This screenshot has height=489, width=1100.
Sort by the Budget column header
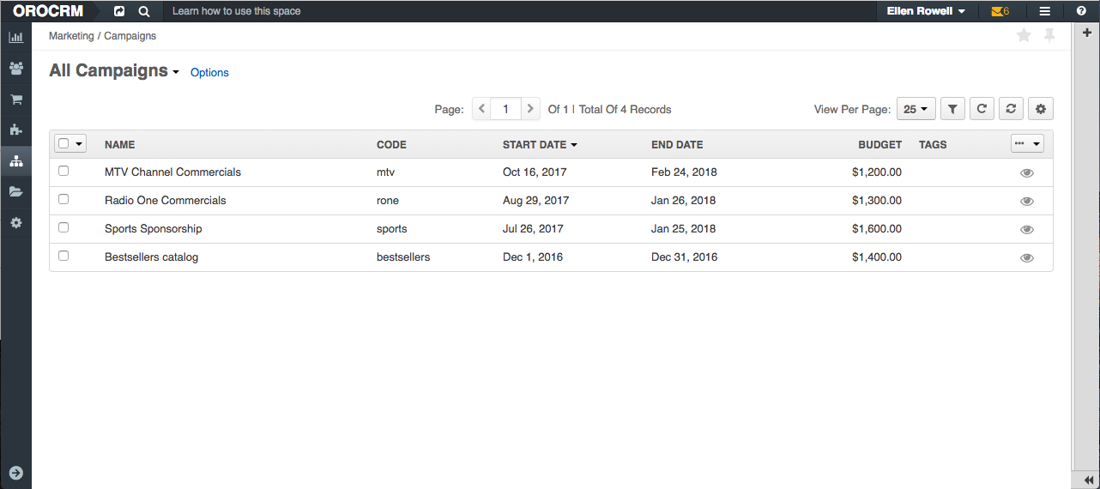[x=879, y=145]
